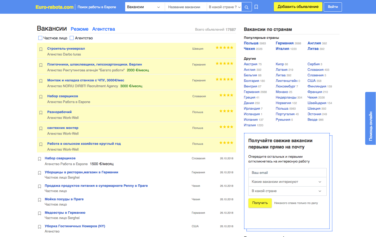Bookmark the Мойка посуды в Праге vacancy

39,200
